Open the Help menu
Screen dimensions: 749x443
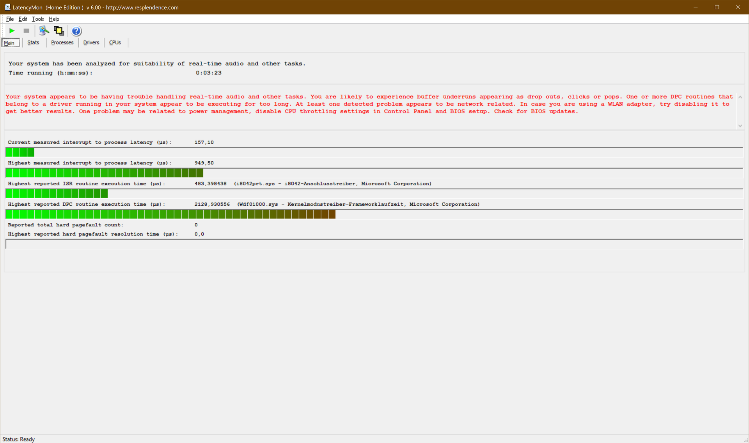54,19
